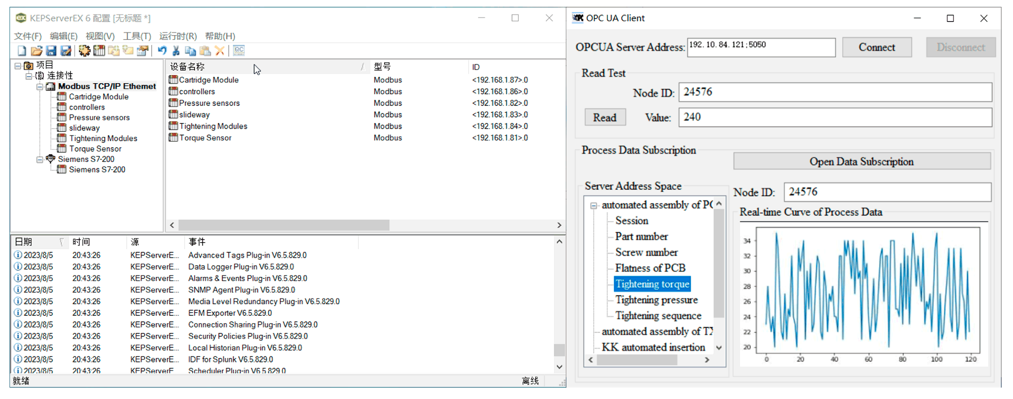The width and height of the screenshot is (1013, 399).
Task: Create a new project via toolbar
Action: pyautogui.click(x=22, y=51)
